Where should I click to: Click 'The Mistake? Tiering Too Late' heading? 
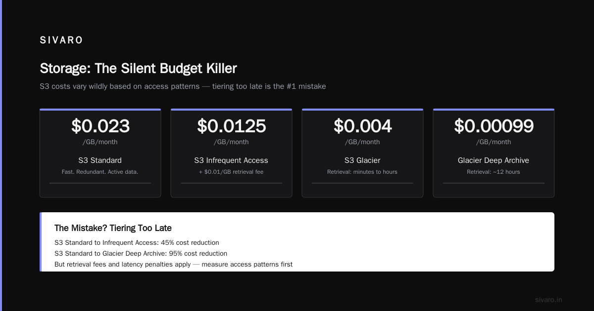(x=113, y=228)
